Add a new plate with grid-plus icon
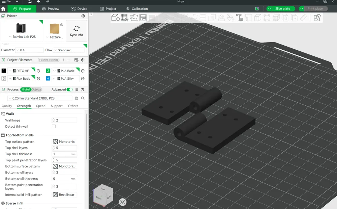 click(x=125, y=18)
